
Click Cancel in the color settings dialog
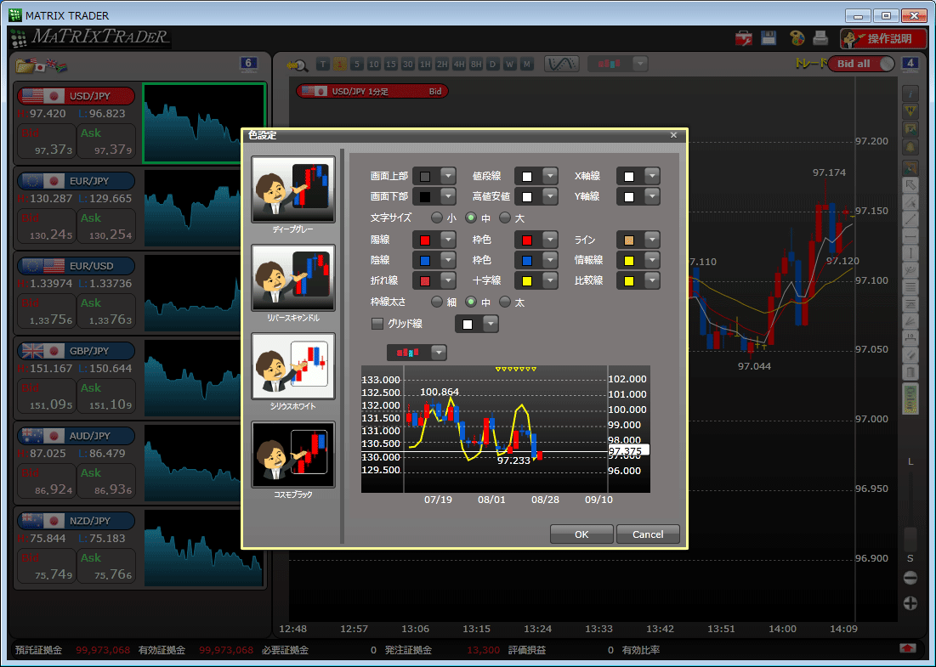[648, 534]
